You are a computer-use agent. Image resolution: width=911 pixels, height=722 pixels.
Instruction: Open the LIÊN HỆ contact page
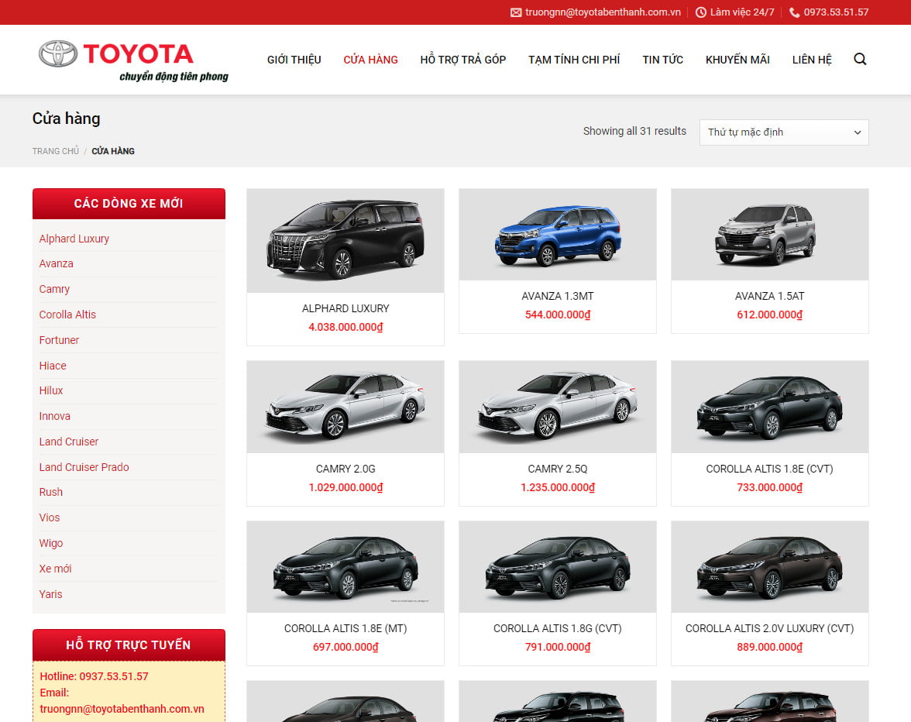(812, 60)
